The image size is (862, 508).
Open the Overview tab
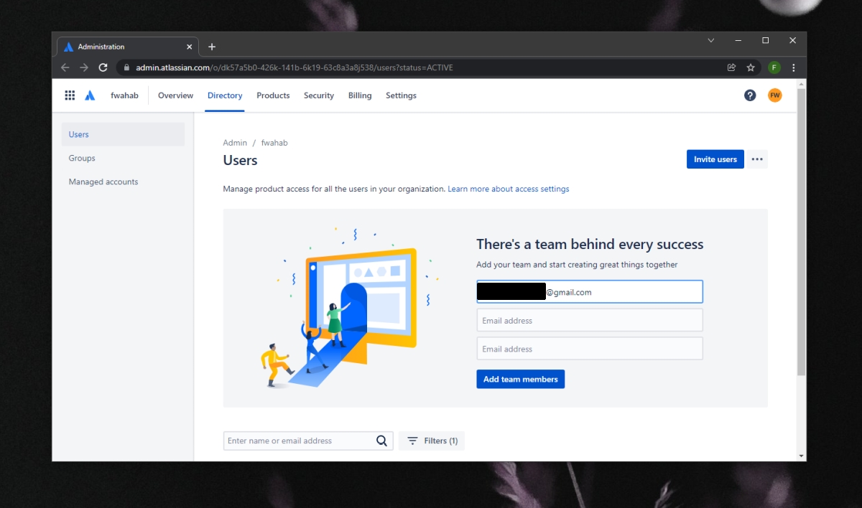coord(175,95)
